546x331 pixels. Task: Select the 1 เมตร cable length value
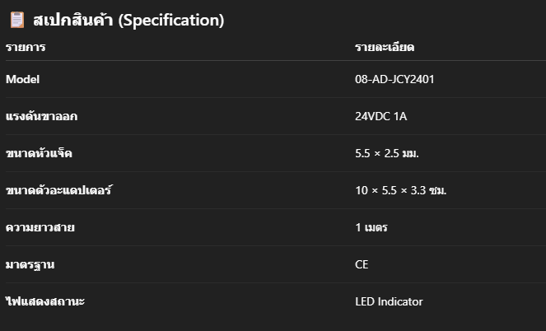tap(371, 227)
